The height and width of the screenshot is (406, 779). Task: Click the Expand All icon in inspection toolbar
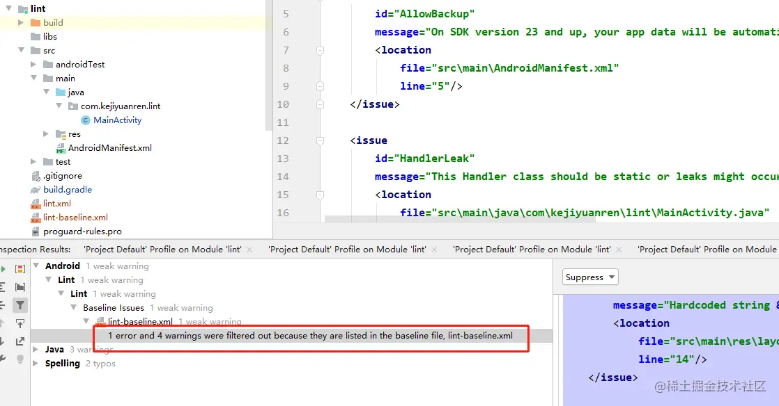click(3, 287)
